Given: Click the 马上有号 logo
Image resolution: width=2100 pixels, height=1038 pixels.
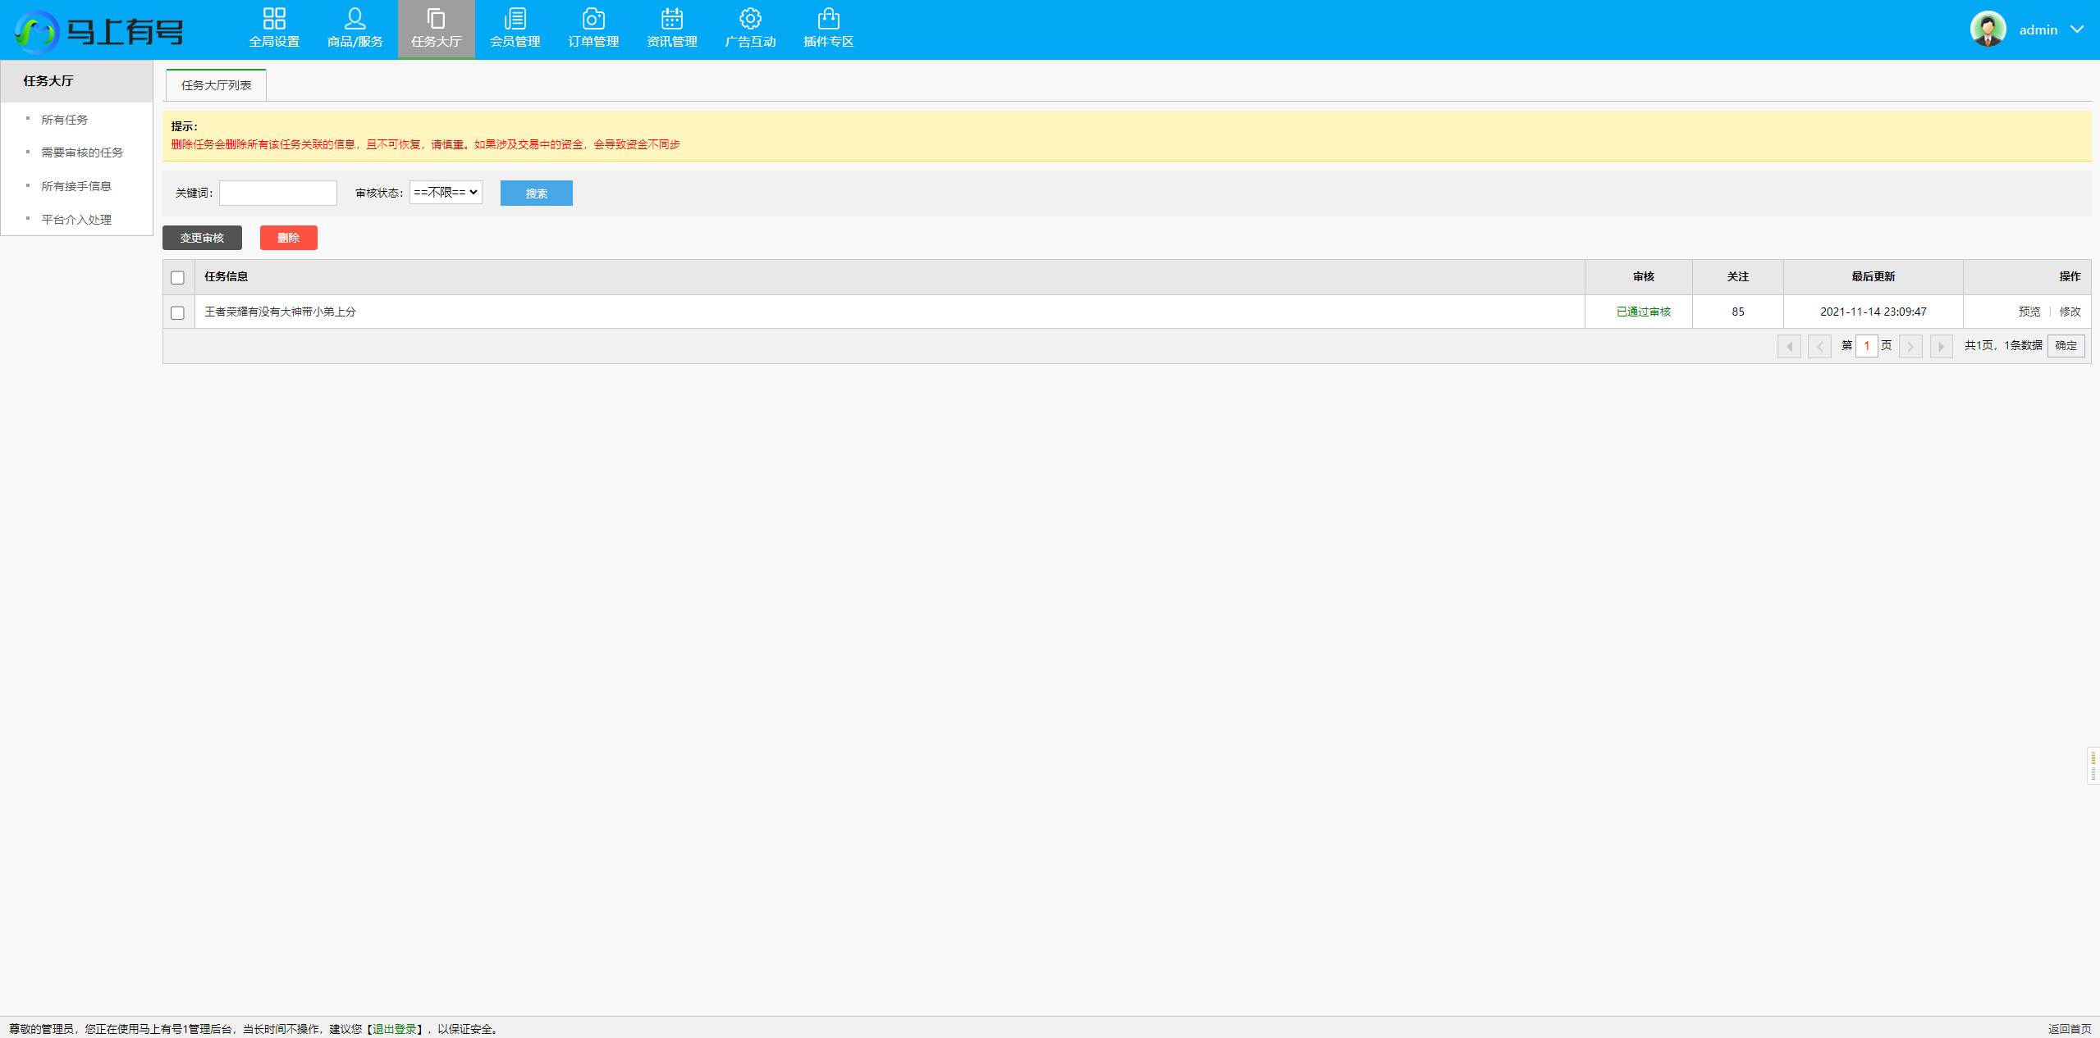Looking at the screenshot, I should (x=99, y=31).
